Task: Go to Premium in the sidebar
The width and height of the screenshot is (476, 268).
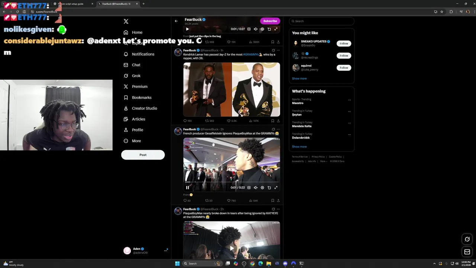Action: click(135, 86)
